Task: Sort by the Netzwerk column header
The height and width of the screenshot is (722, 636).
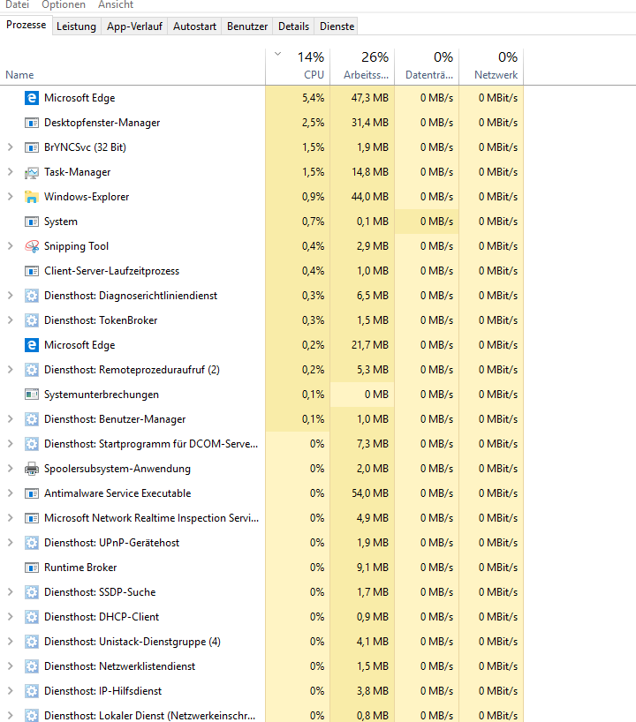Action: [491, 67]
